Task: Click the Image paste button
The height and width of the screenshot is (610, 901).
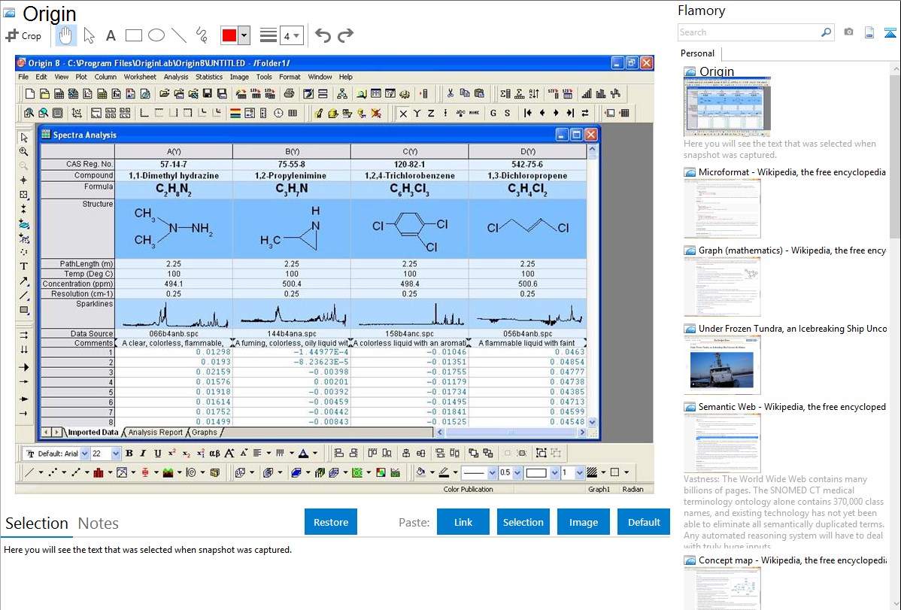Action: coord(584,522)
